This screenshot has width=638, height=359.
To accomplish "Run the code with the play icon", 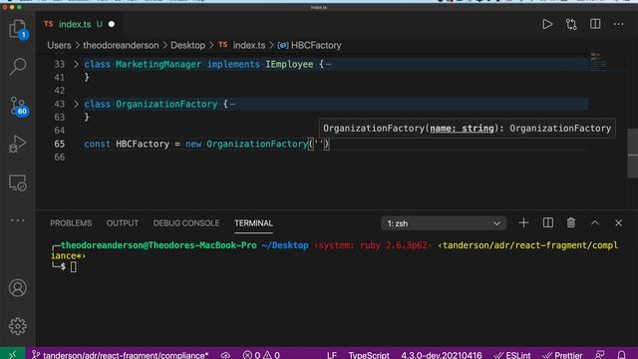I will [x=547, y=24].
